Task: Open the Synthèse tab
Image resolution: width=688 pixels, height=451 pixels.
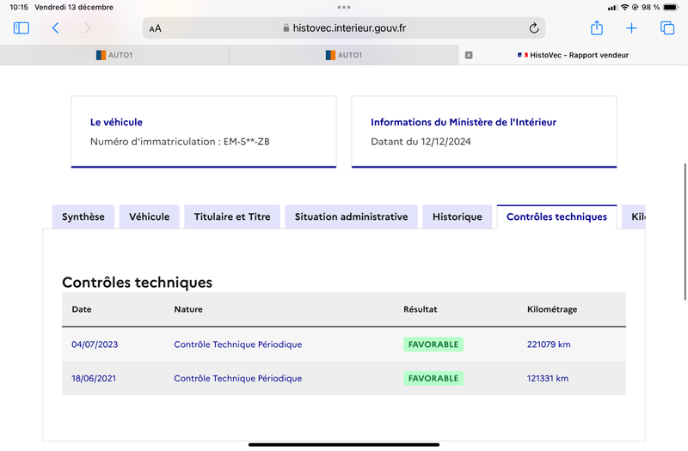Action: 83,216
